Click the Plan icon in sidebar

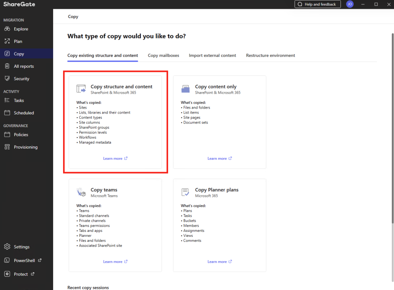point(7,41)
